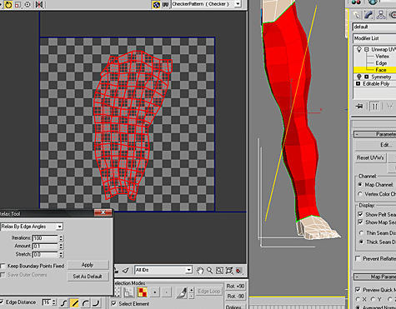The height and width of the screenshot is (309, 396).
Task: Select Edge sub-object in modifier stack
Action: 381,63
